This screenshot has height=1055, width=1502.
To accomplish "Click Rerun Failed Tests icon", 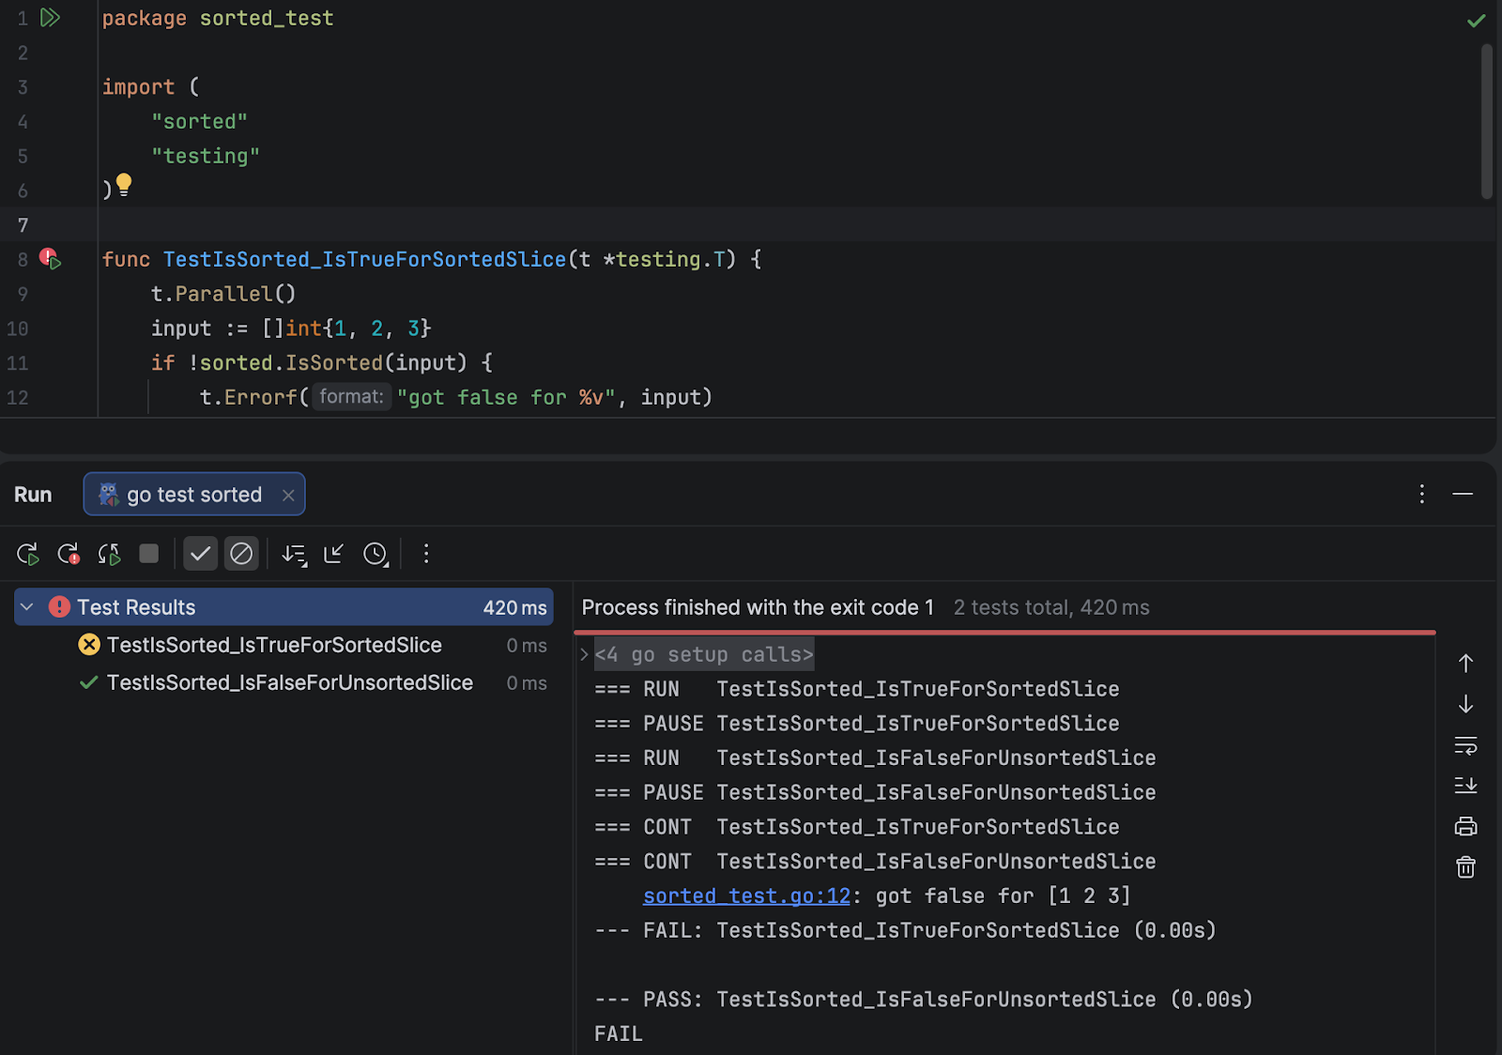I will pyautogui.click(x=69, y=555).
